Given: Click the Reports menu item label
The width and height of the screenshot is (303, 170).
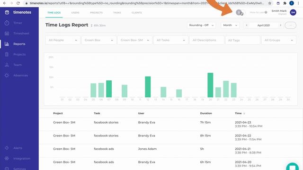Looking at the screenshot, I should pyautogui.click(x=19, y=44).
